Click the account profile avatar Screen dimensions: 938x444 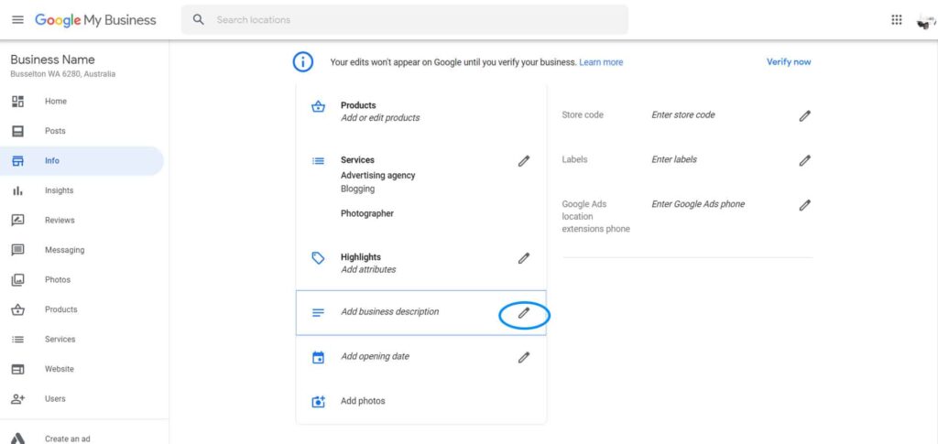[x=925, y=21]
